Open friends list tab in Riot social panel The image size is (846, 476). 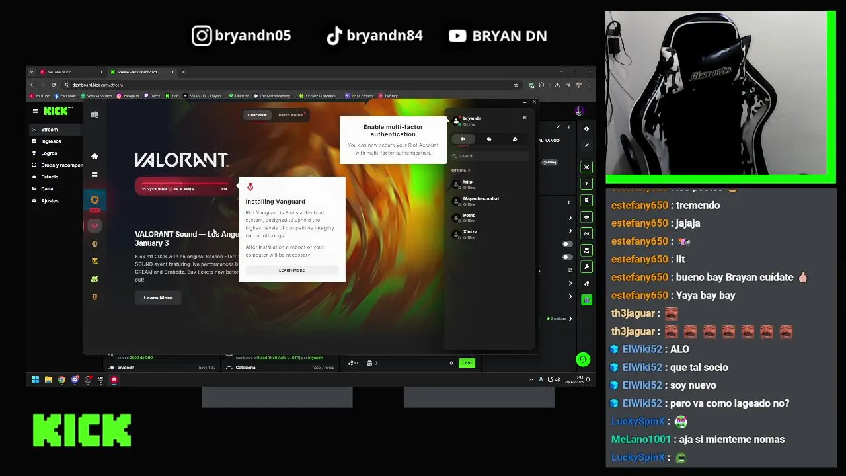click(463, 139)
